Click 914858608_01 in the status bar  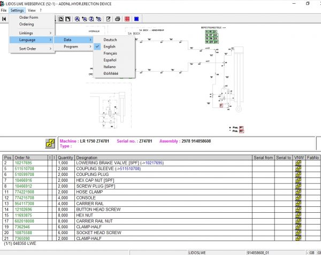pos(258,253)
